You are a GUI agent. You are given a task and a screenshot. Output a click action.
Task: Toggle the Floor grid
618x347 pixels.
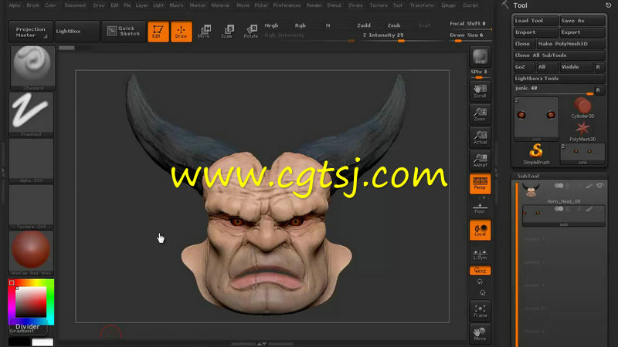(x=480, y=208)
